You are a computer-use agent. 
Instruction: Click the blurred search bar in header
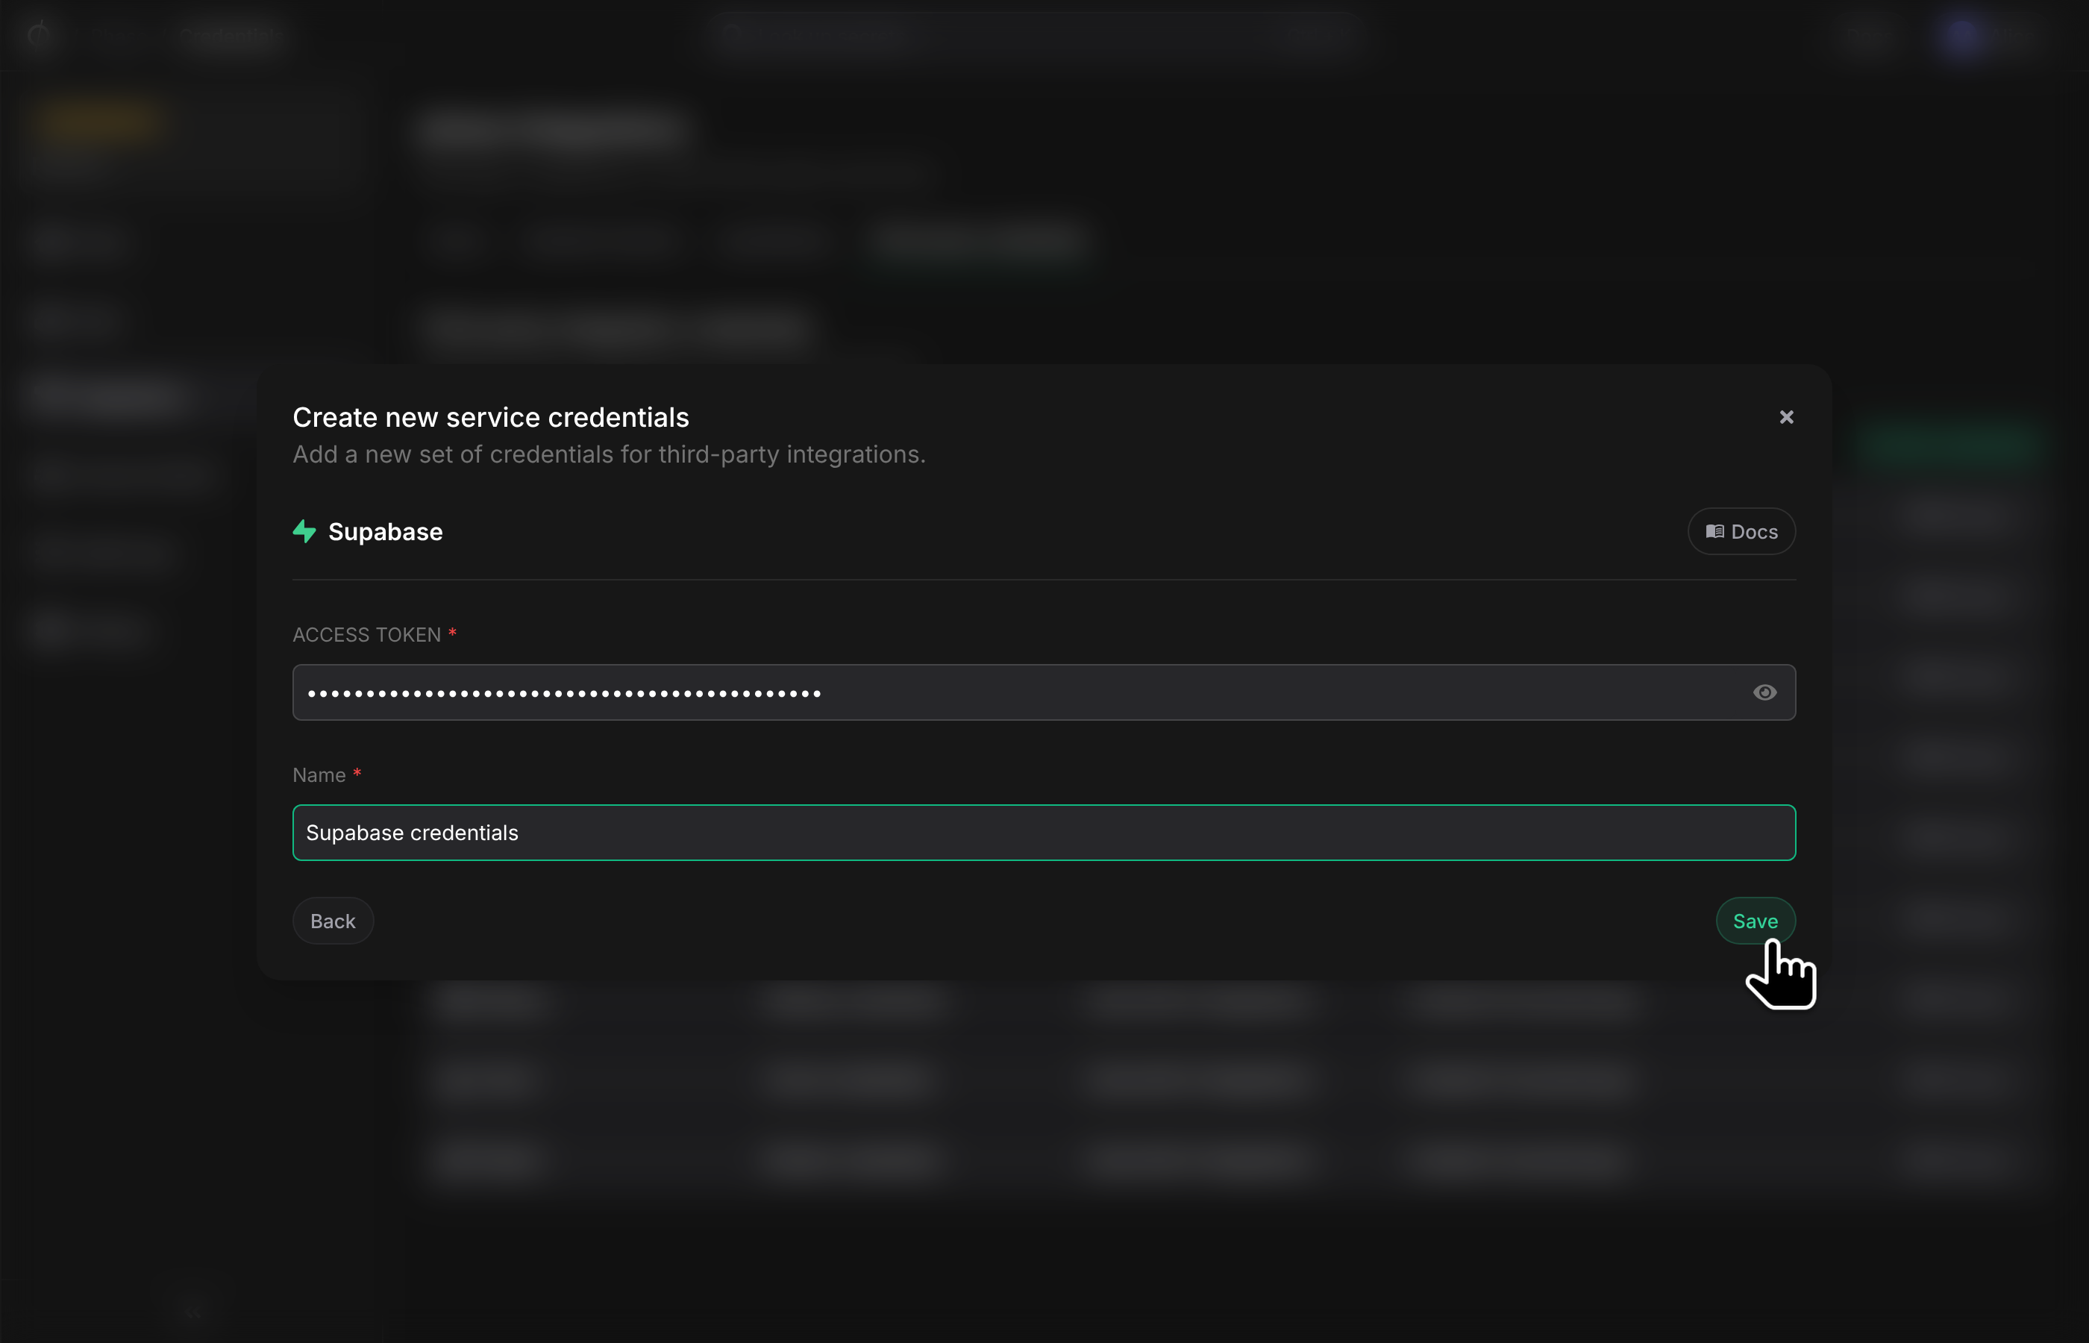tap(1035, 35)
